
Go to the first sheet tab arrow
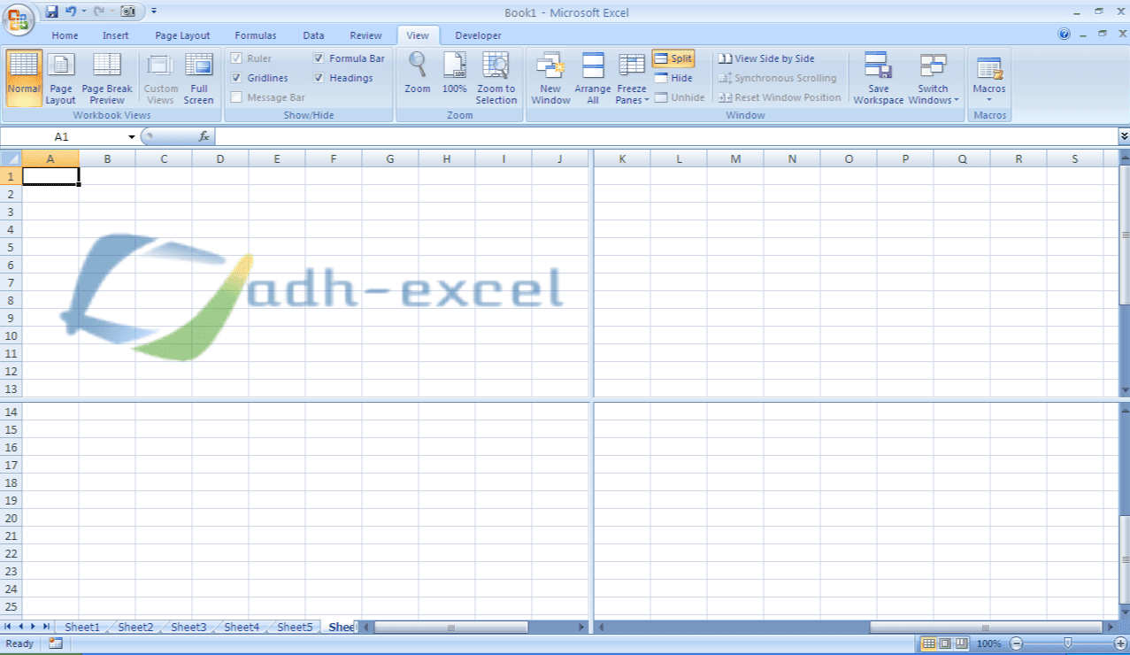tap(8, 627)
